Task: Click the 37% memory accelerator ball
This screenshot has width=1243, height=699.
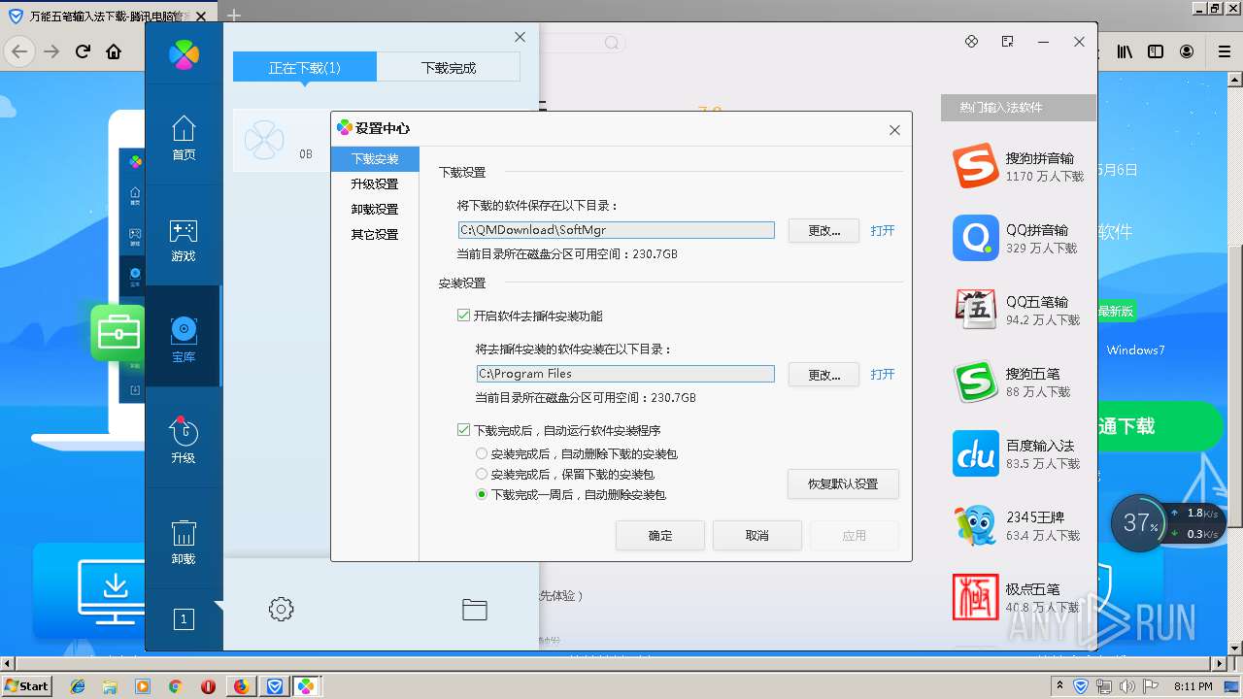Action: coord(1140,522)
